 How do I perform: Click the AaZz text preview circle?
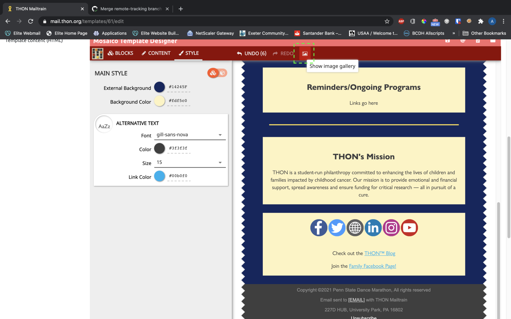click(104, 124)
